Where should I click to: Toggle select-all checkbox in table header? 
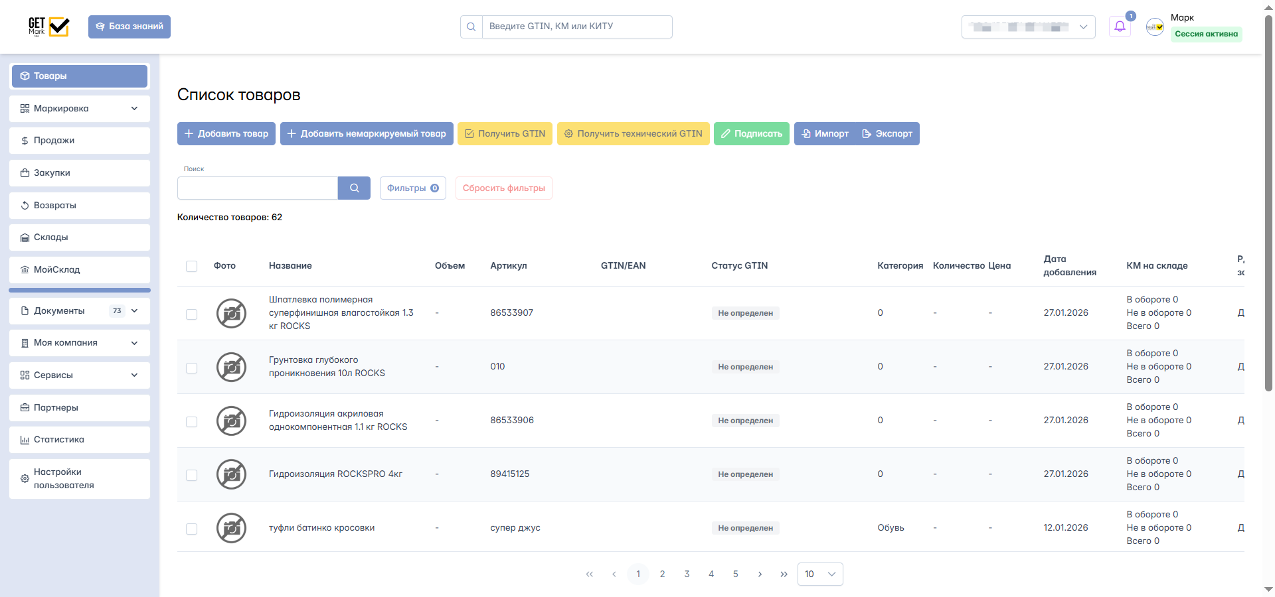192,266
